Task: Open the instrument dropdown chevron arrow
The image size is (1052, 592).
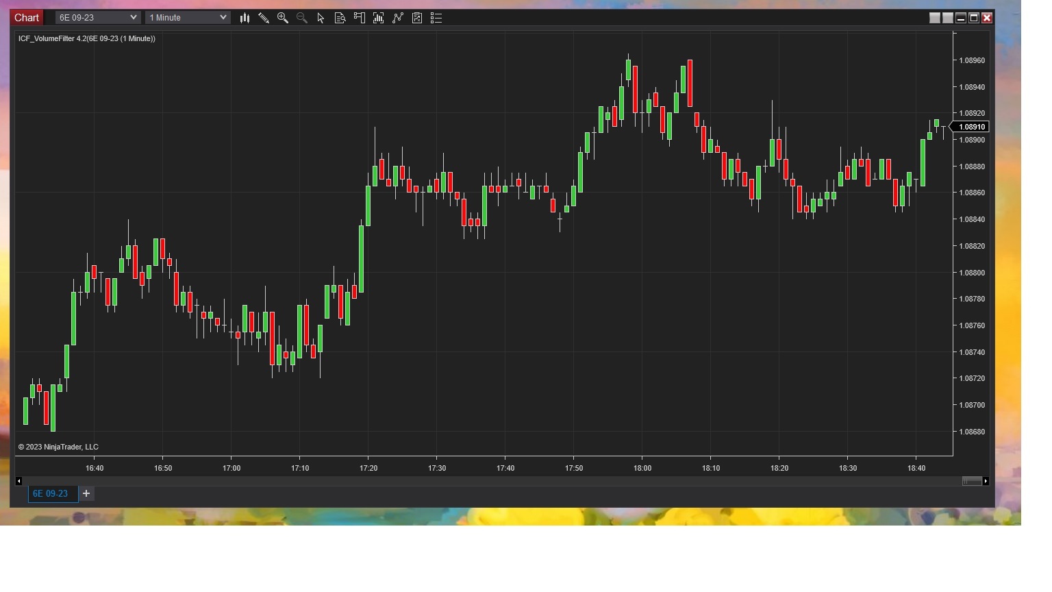Action: tap(134, 17)
